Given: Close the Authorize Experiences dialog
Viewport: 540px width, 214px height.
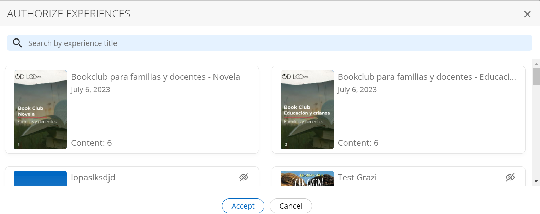Looking at the screenshot, I should coord(527,14).
